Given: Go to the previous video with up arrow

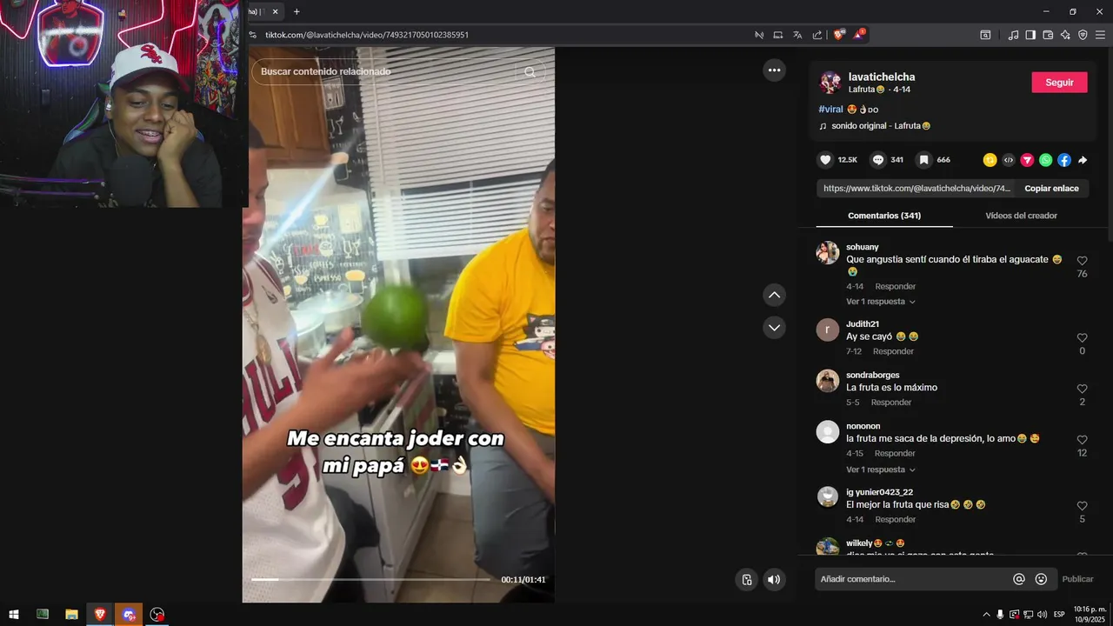Looking at the screenshot, I should point(774,295).
